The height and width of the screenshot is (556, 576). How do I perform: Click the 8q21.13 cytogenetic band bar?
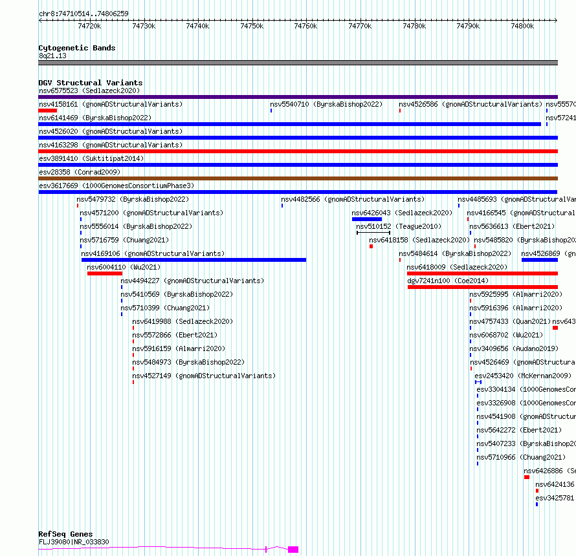point(298,63)
